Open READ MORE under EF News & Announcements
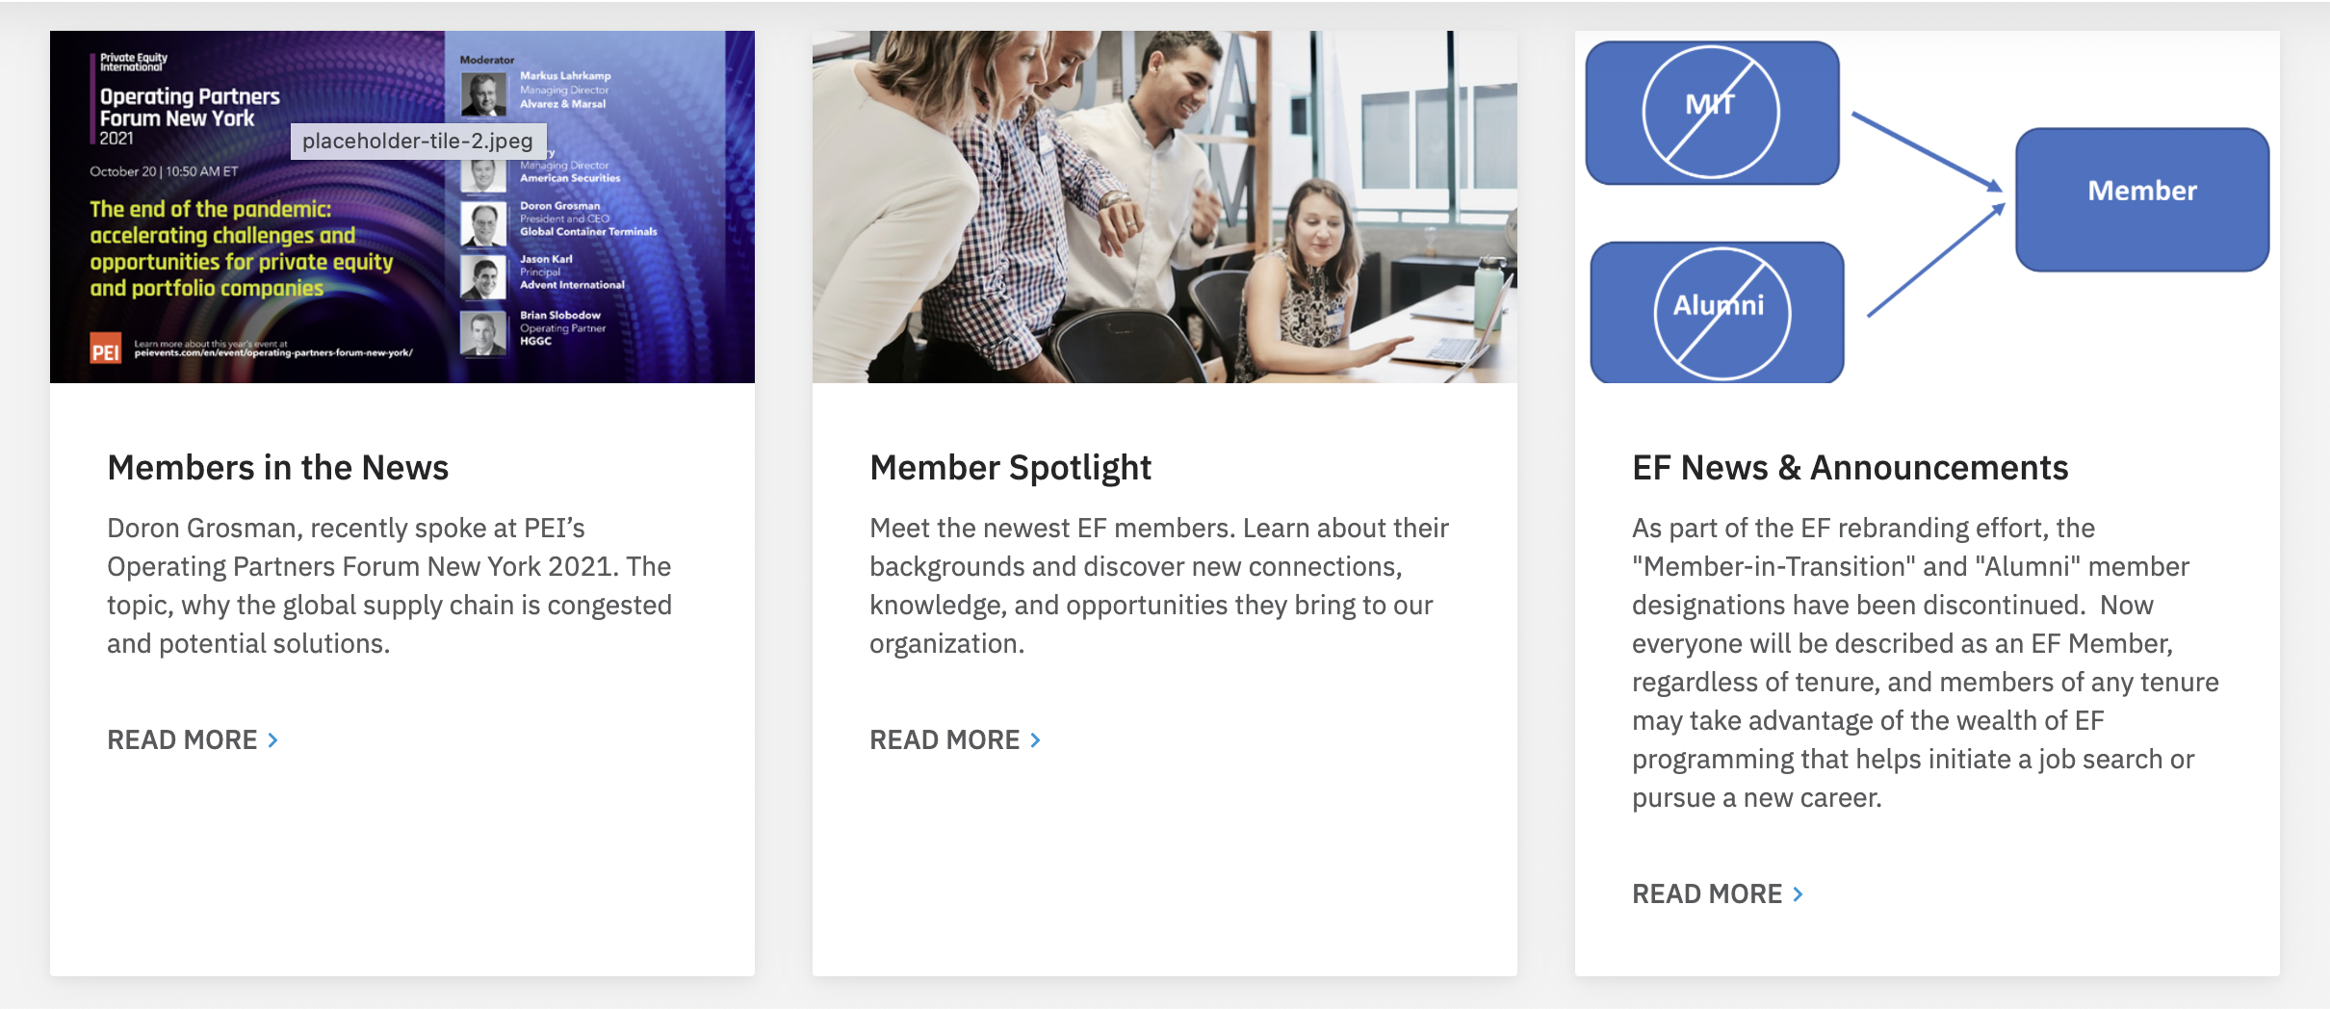Screen dimensions: 2330x1009 [x=1707, y=894]
